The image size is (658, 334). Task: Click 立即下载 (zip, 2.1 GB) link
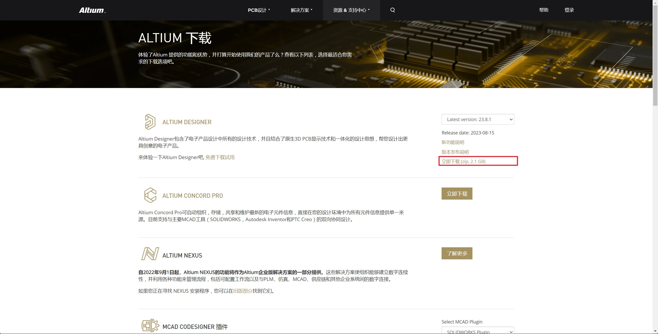464,161
